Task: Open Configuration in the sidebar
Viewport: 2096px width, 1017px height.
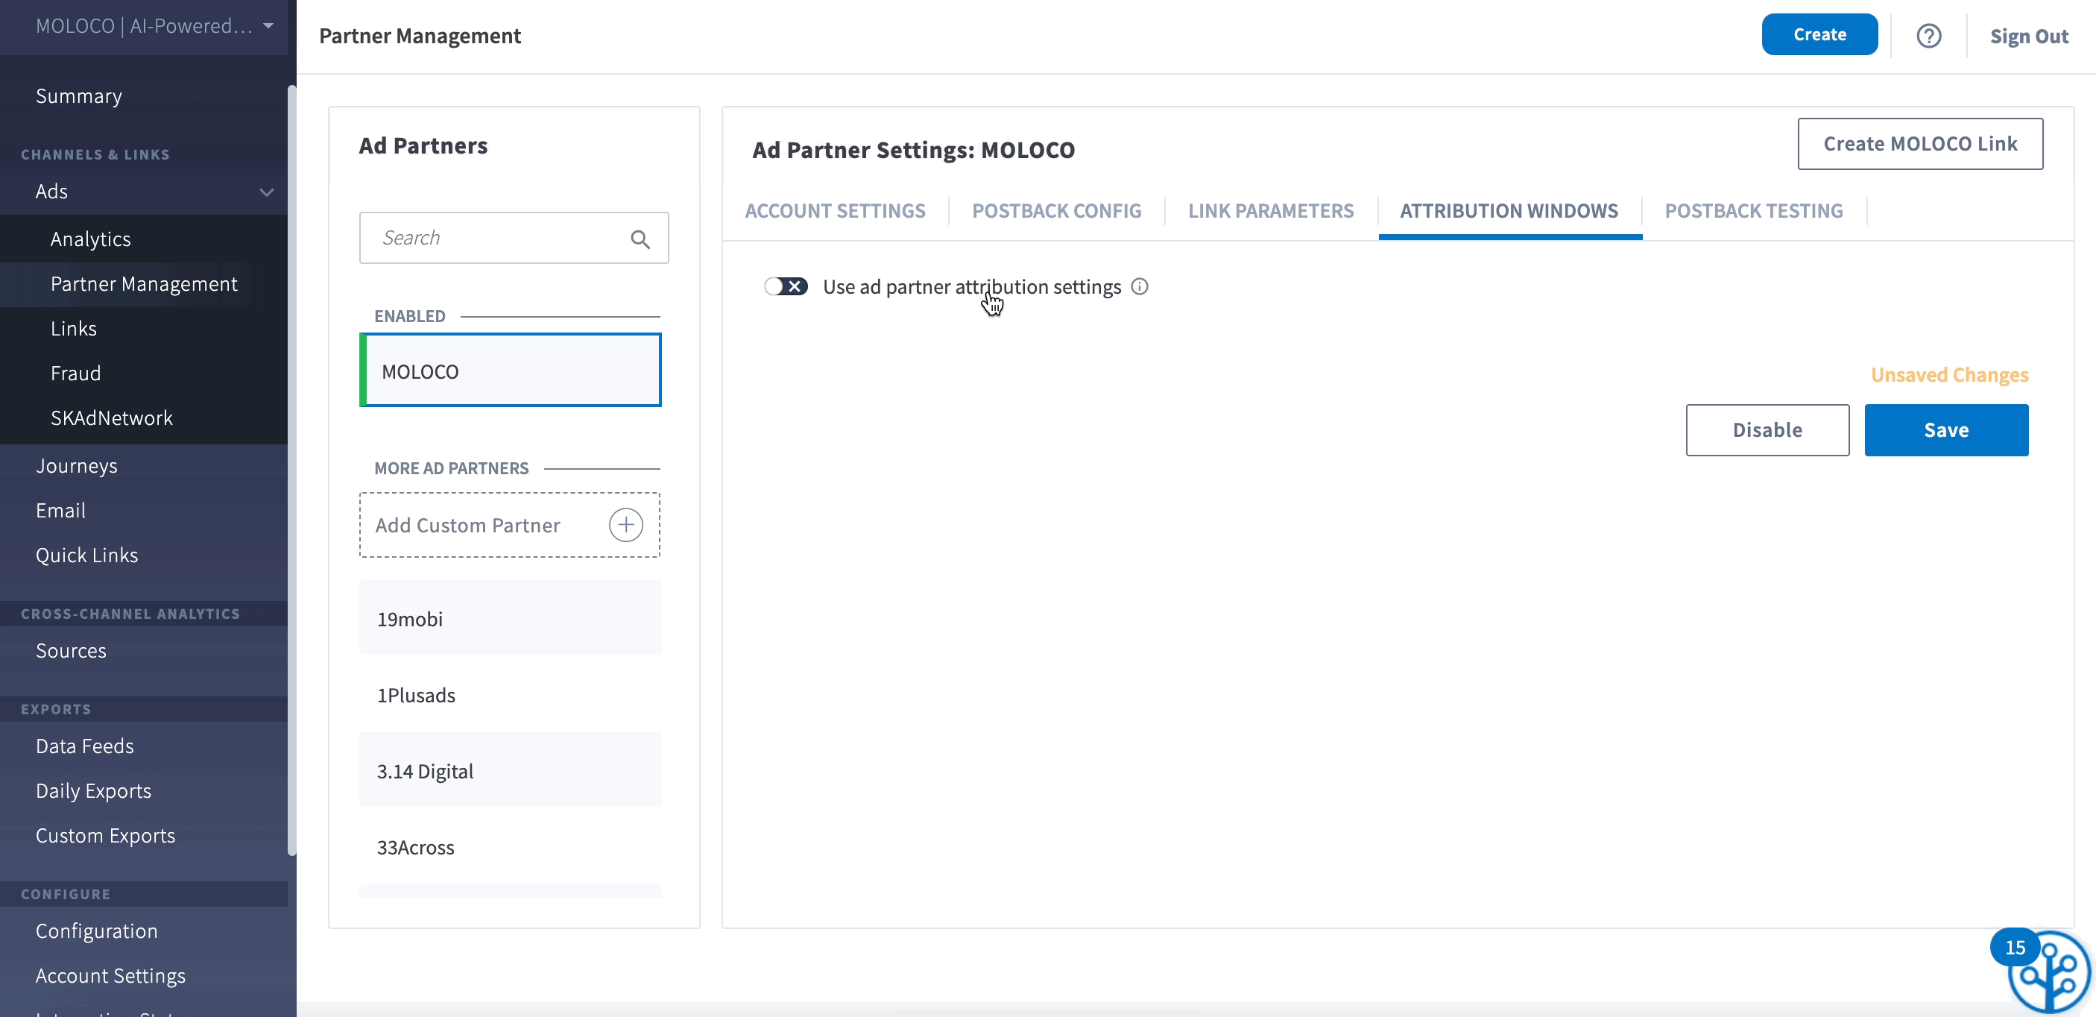Action: pyautogui.click(x=97, y=931)
